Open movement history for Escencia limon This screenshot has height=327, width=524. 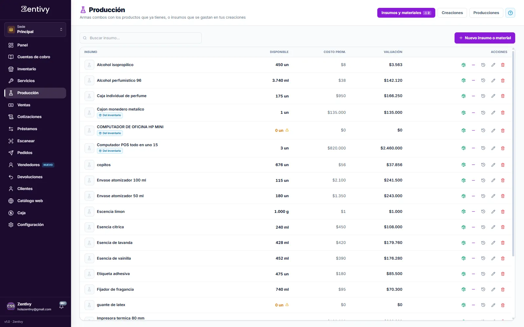[x=483, y=212]
